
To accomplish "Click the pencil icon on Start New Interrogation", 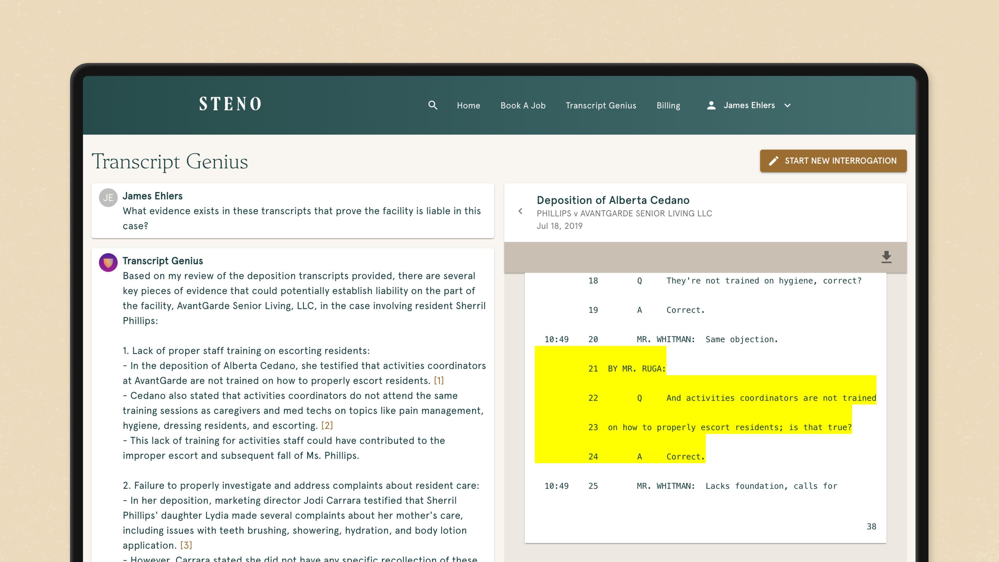I will (774, 161).
